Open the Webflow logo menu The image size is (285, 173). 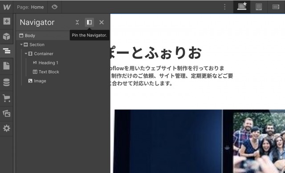pos(7,7)
